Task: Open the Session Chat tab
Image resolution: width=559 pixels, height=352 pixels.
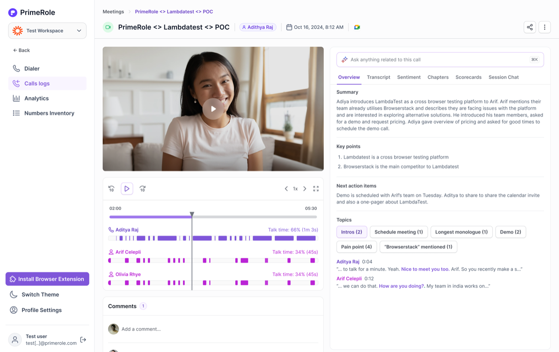Action: (504, 77)
